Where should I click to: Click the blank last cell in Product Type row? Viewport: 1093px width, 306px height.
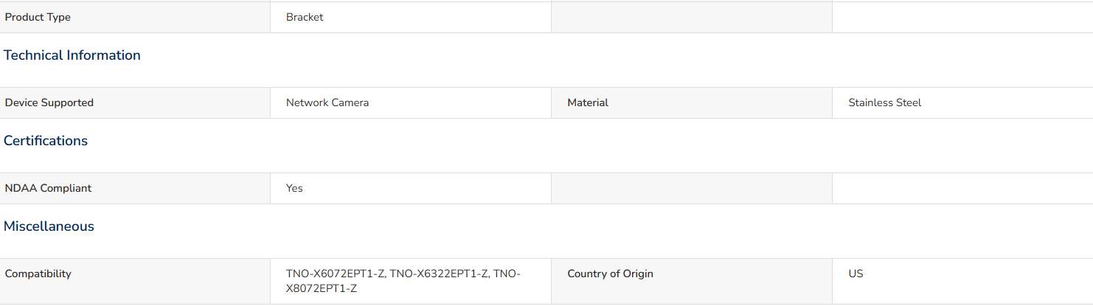pos(962,17)
